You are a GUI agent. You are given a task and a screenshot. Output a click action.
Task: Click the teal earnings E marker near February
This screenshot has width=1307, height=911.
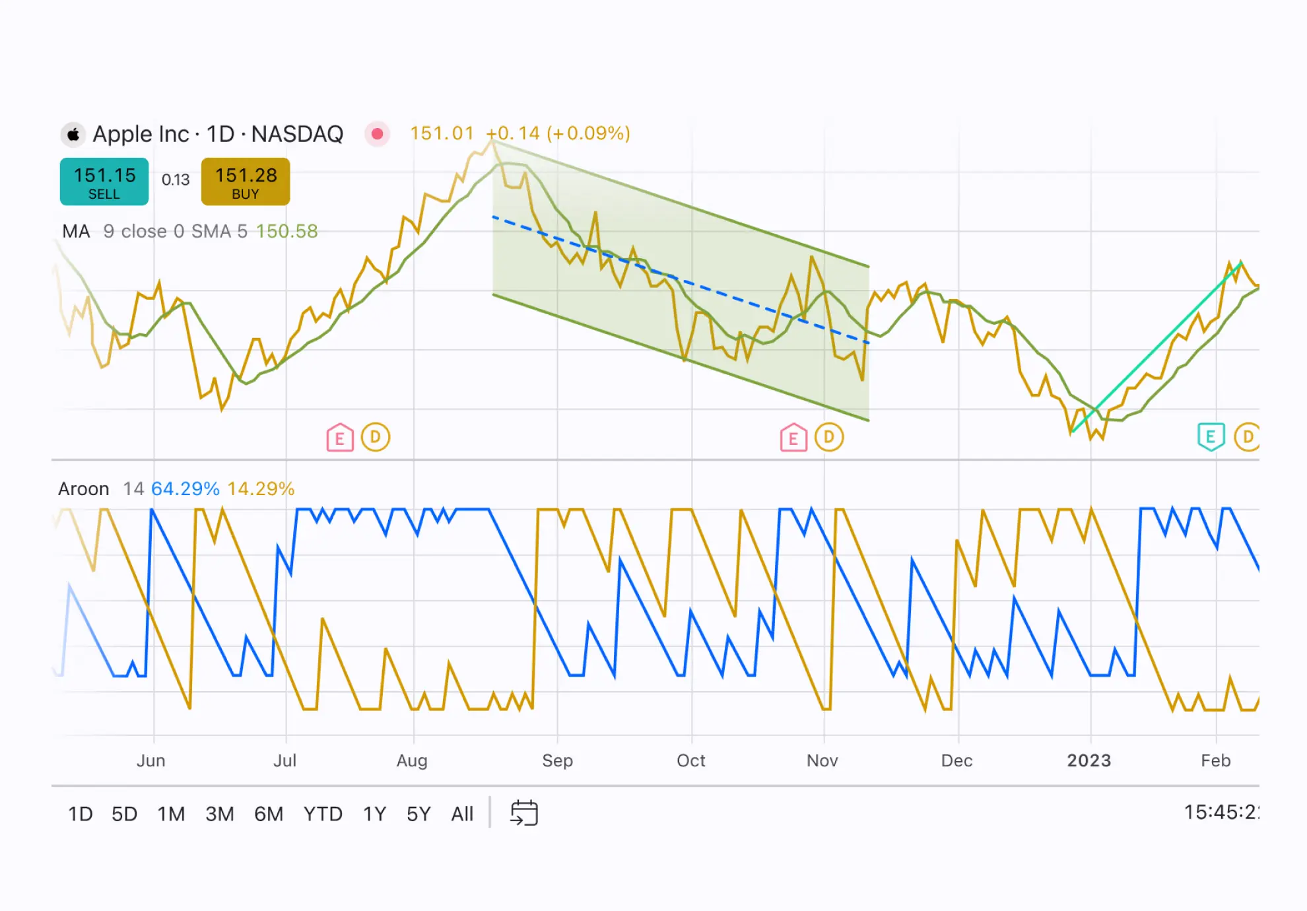[x=1211, y=437]
